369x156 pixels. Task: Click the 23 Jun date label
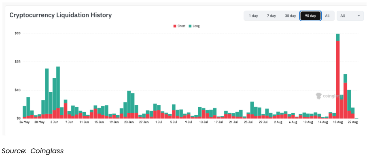(129, 122)
